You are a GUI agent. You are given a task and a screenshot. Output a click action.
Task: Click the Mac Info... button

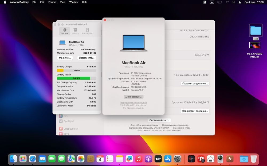click(65, 58)
